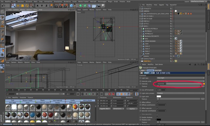This screenshot has height=126, width=210.
Task: Toggle the Affect diffuse checkbox
Action: [157, 102]
